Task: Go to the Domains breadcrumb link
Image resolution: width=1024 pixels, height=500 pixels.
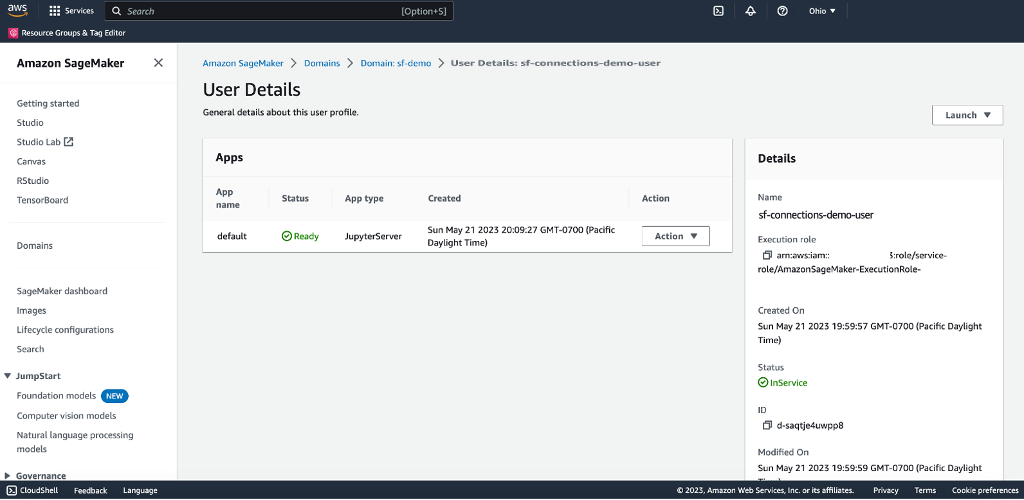Action: coord(322,63)
